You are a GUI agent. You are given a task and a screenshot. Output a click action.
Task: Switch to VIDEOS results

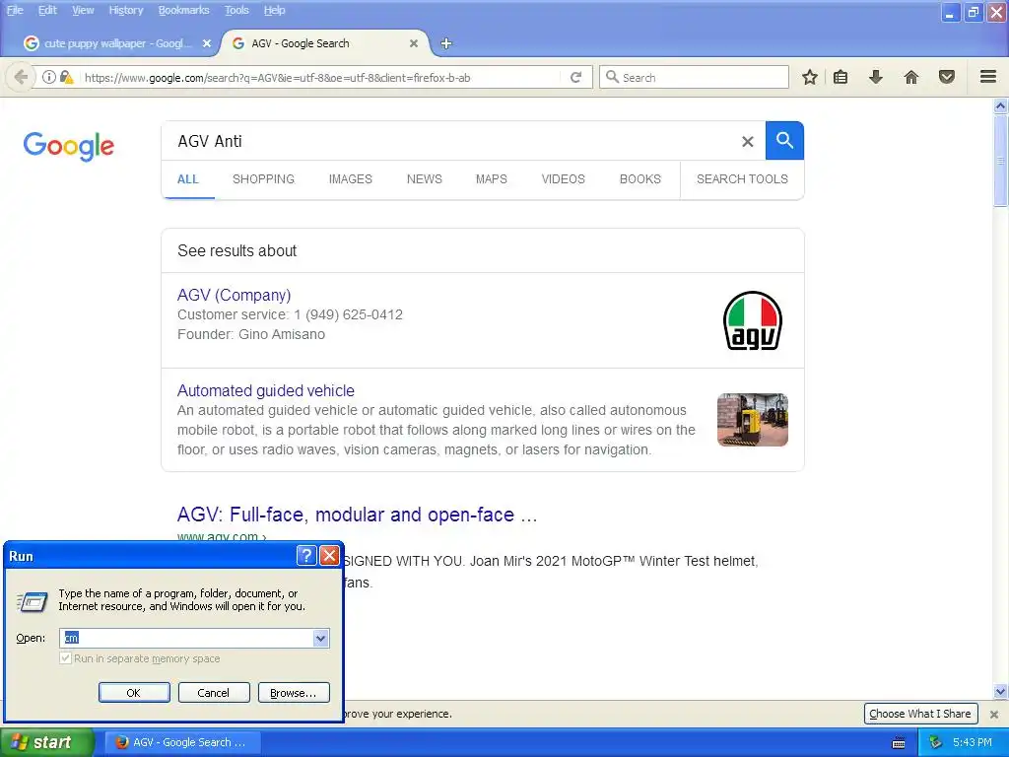pos(563,179)
